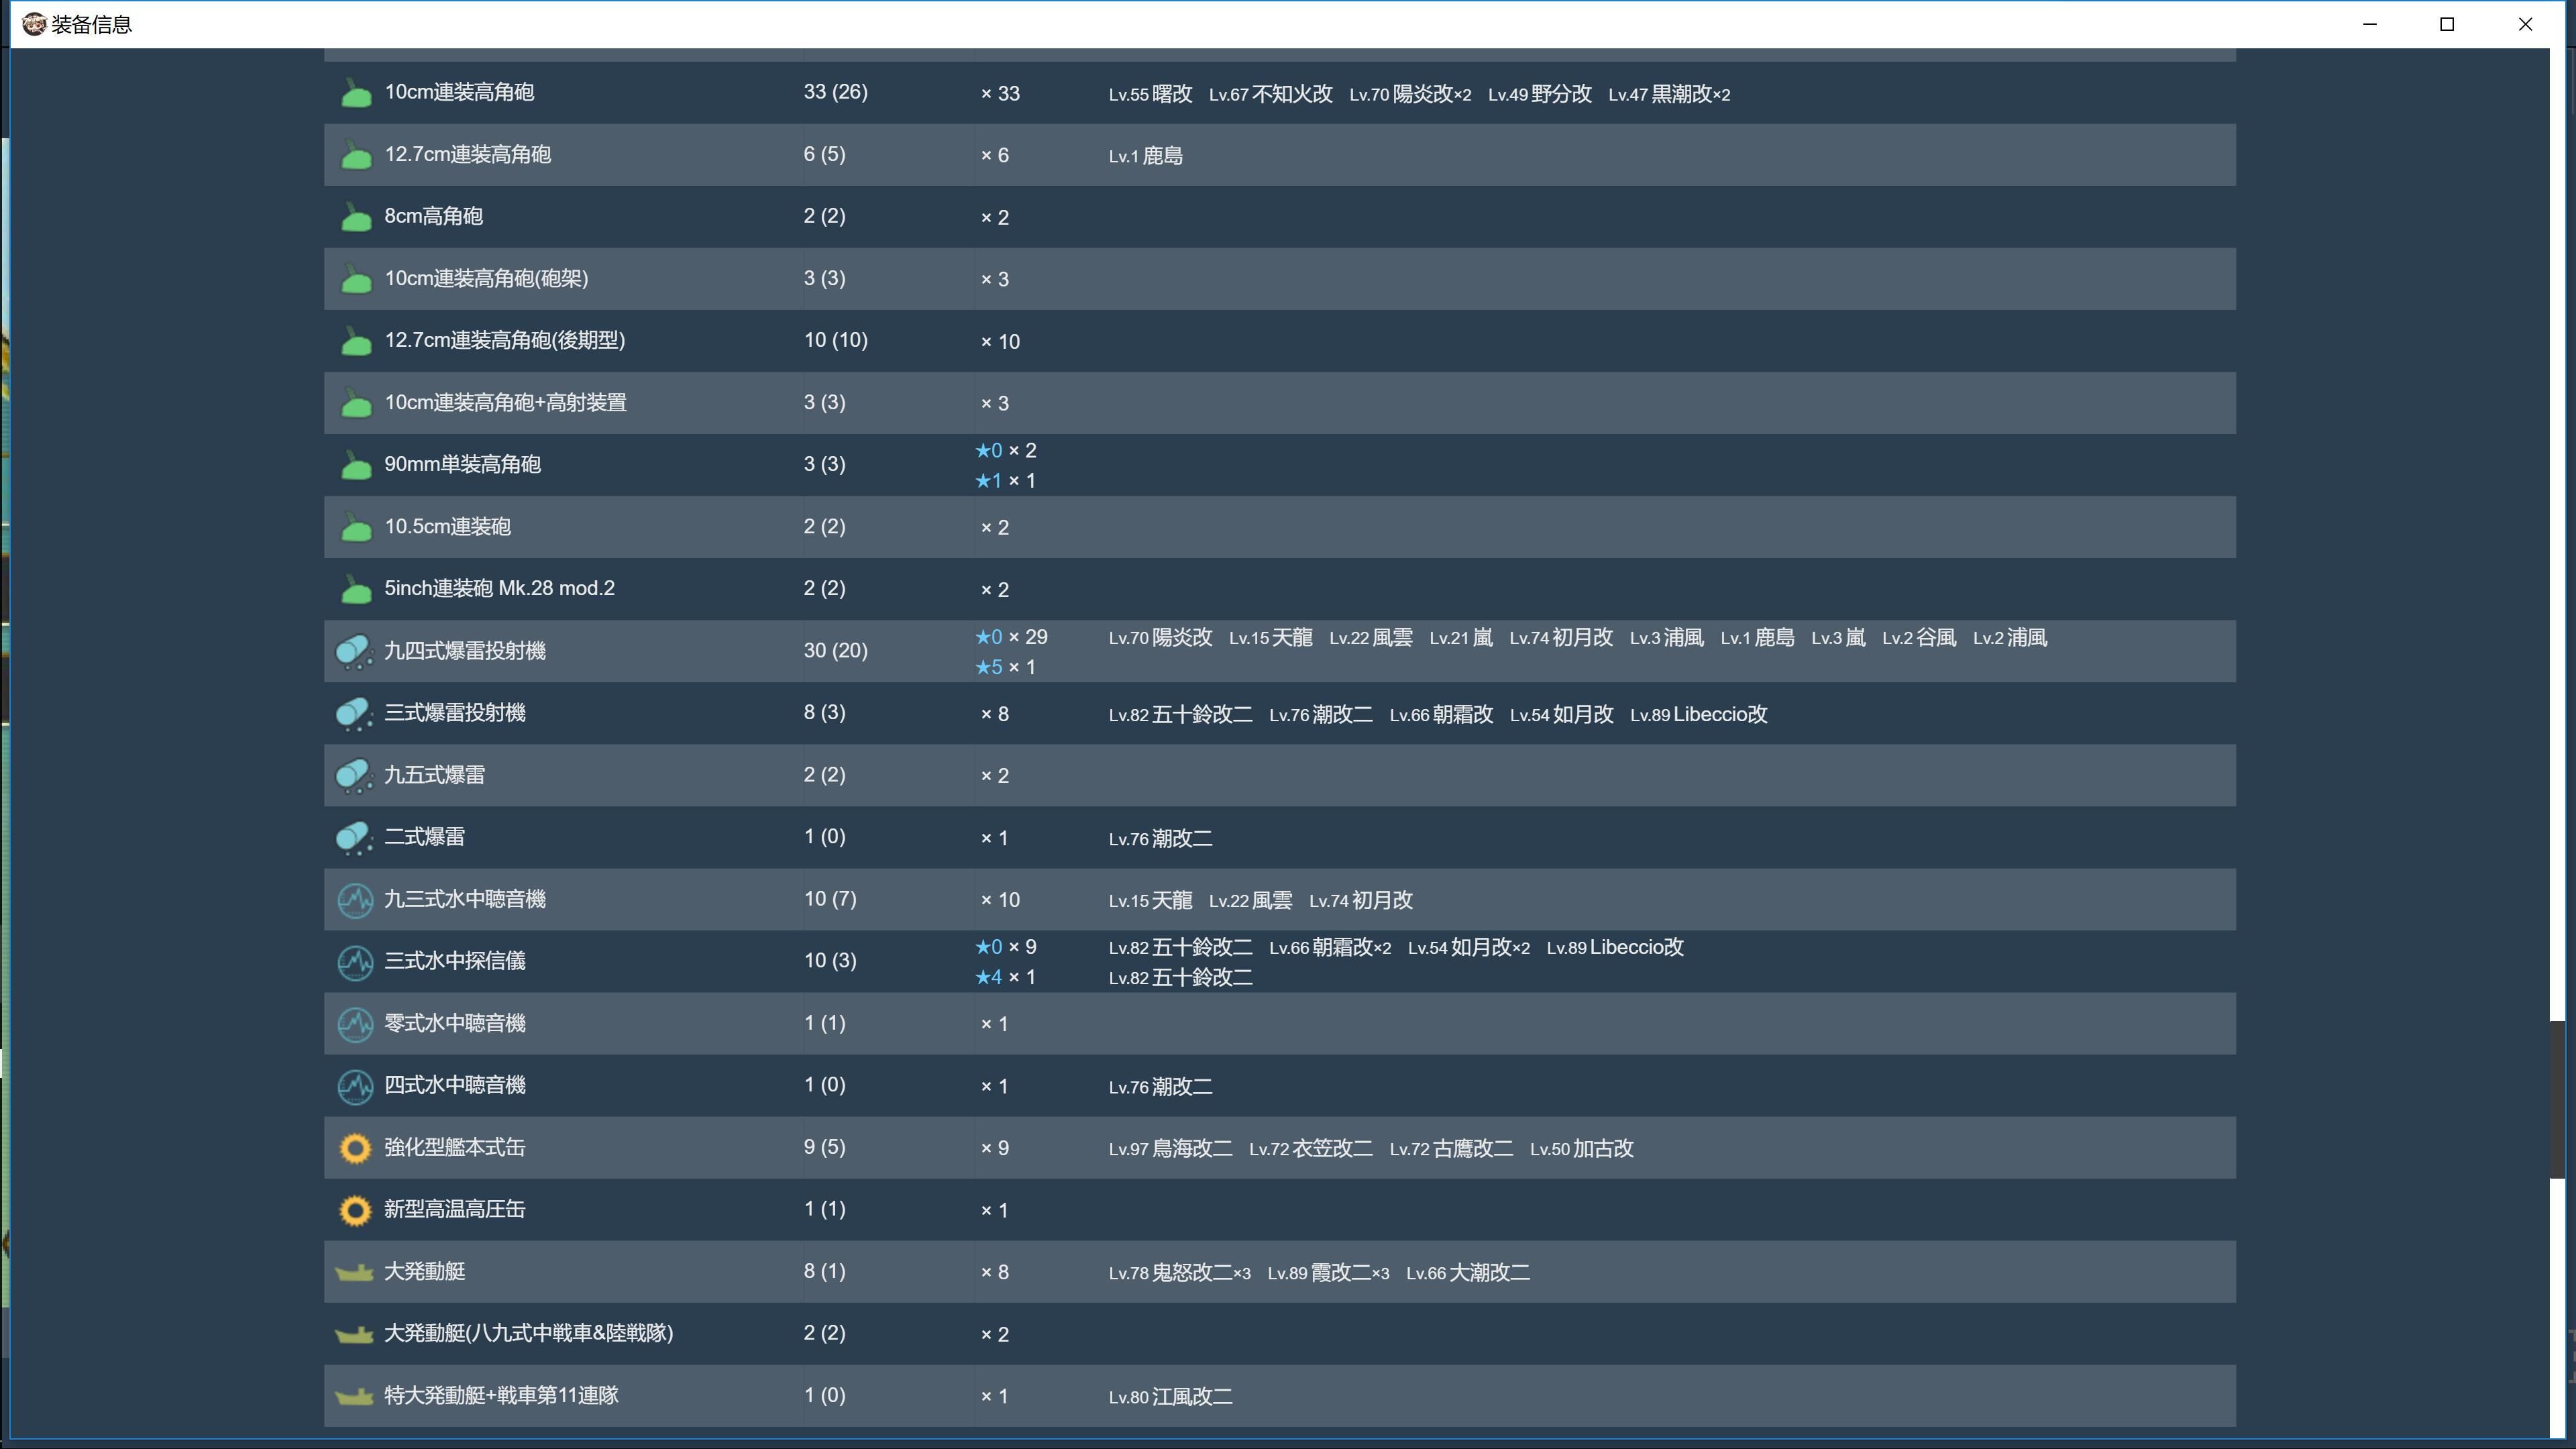Viewport: 2576px width, 1449px height.
Task: Select the 10cm連装高角砲 equipment name
Action: 459,92
